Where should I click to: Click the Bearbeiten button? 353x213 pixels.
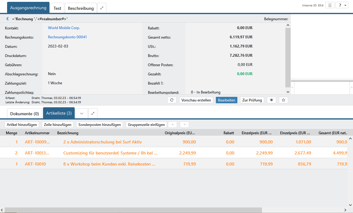pos(226,100)
